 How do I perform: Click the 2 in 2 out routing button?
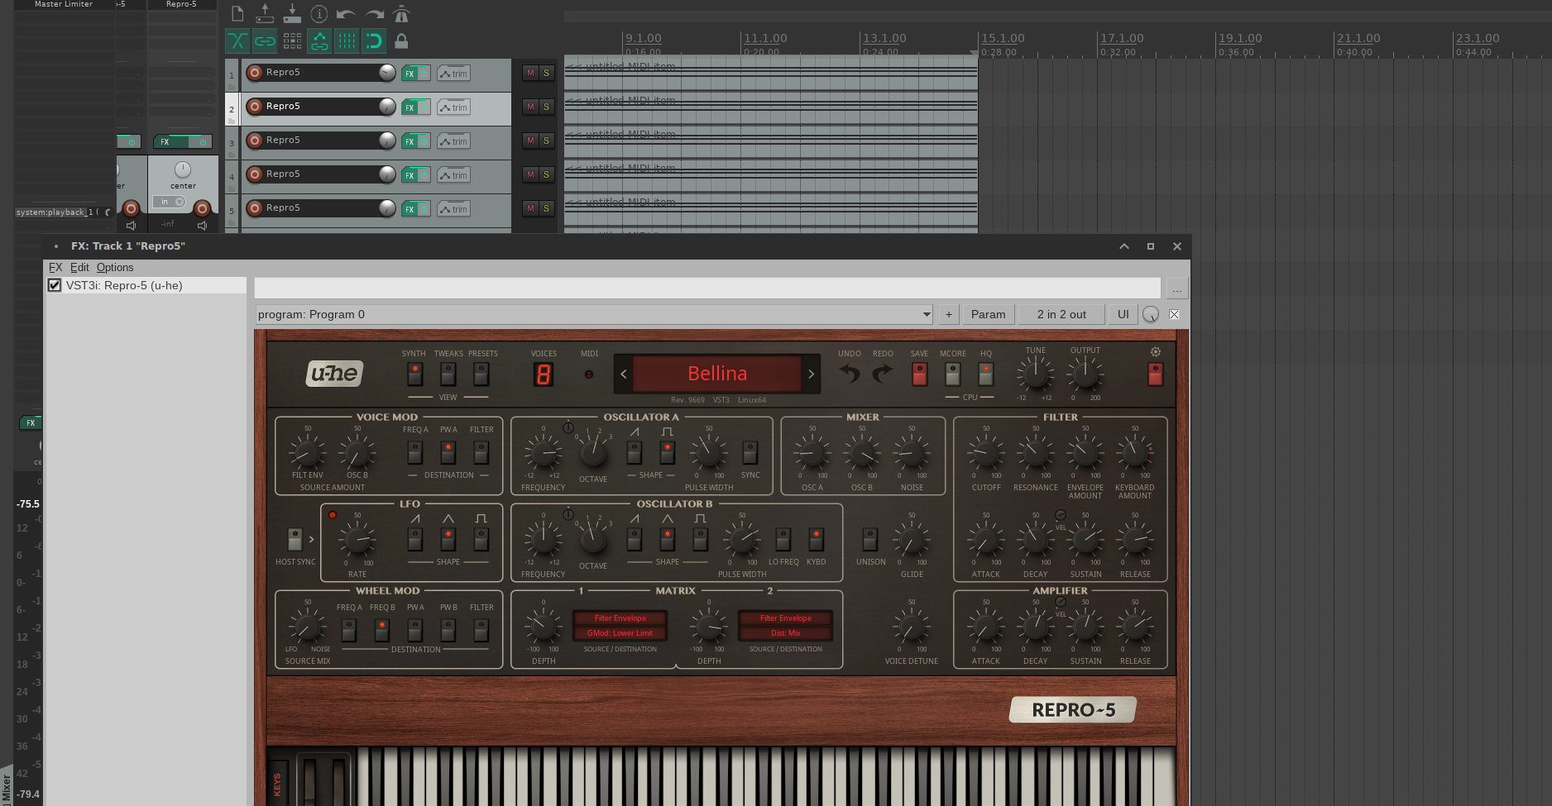point(1061,314)
